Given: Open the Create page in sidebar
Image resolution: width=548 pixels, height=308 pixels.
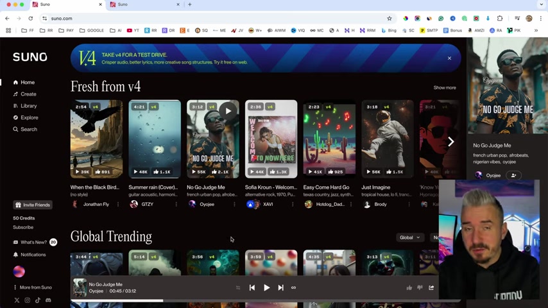Looking at the screenshot, I should coord(24,94).
